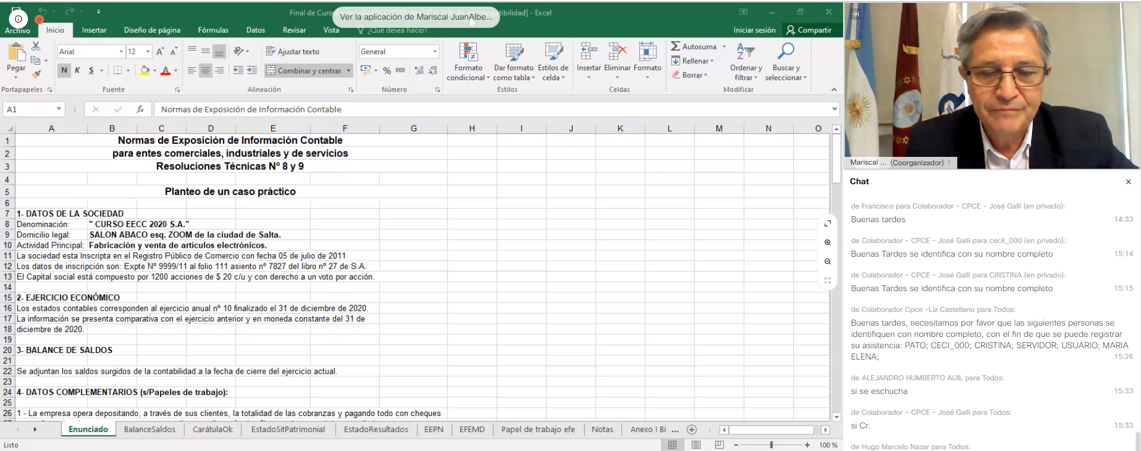Open Dar formato como tabla gallery
Image resolution: width=1141 pixels, height=451 pixels.
[x=514, y=62]
